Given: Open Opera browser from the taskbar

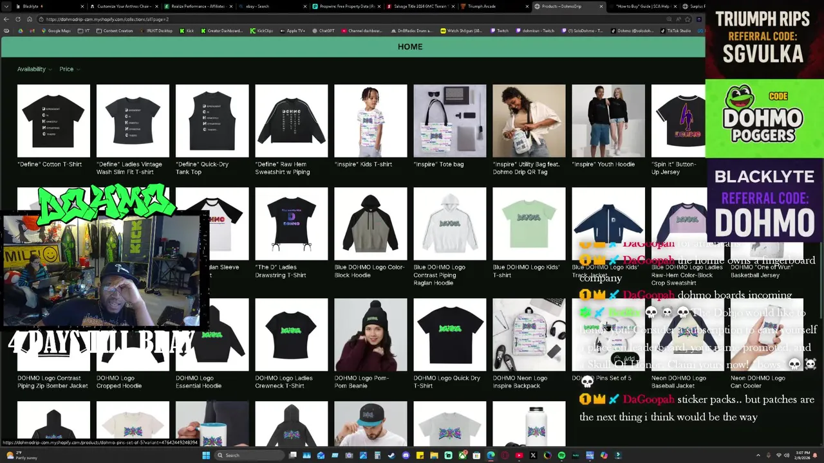Looking at the screenshot, I should coord(505,455).
